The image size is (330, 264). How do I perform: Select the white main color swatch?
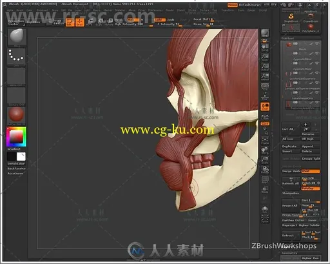(21, 157)
